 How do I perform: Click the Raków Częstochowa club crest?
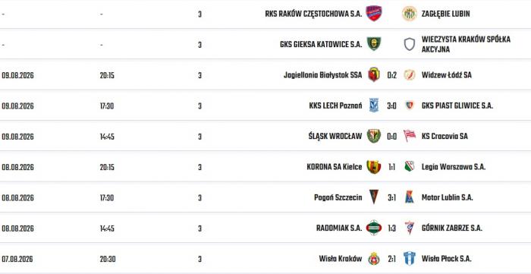click(x=374, y=14)
